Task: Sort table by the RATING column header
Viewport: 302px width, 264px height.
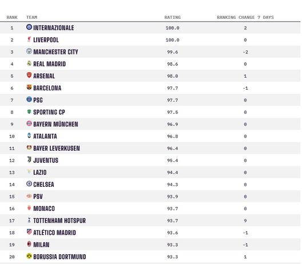Action: [x=172, y=17]
